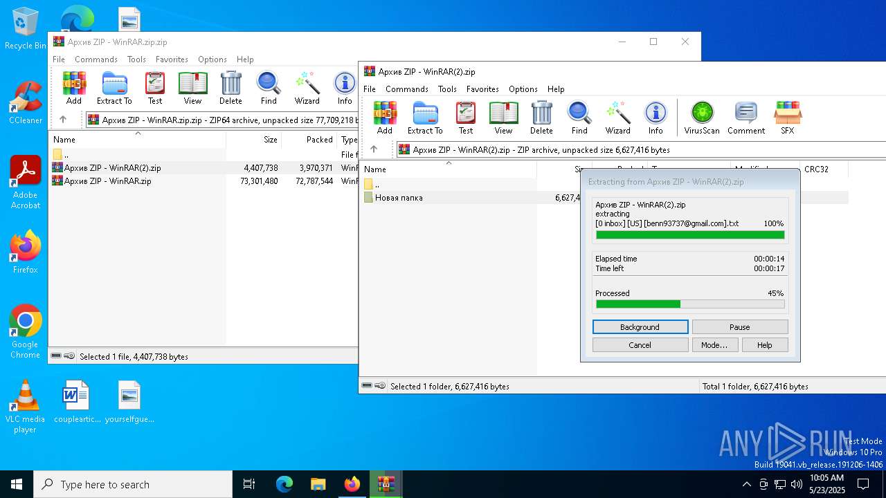Screen dimensions: 886x498
Task: Open the archive Comment tool
Action: (746, 117)
